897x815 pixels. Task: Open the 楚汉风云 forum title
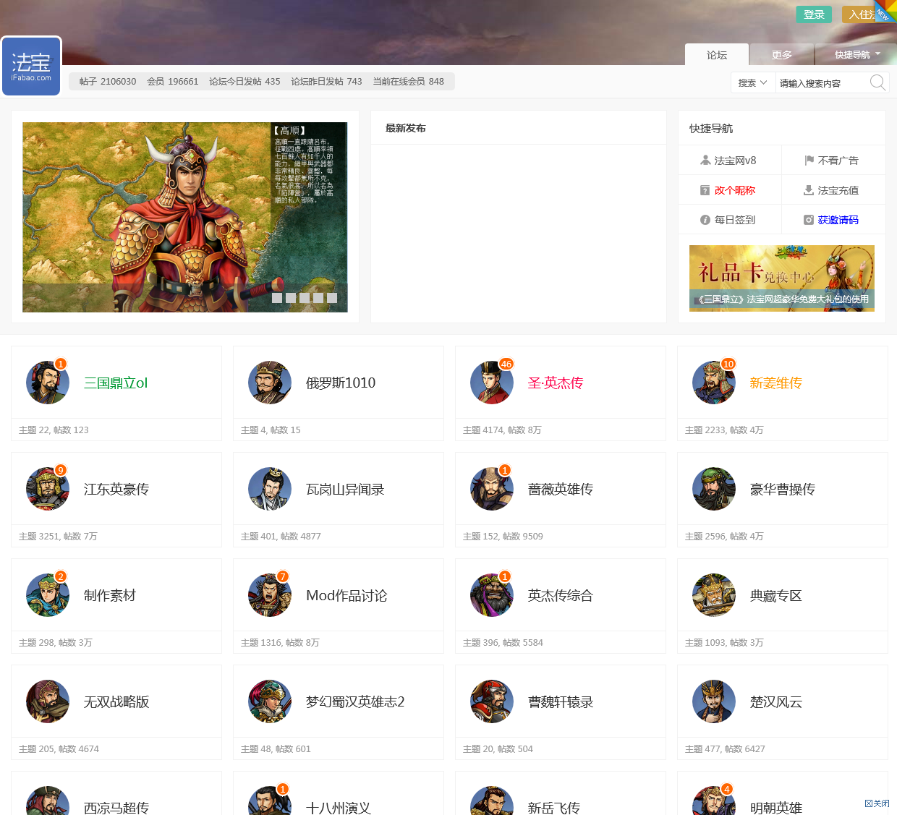[776, 702]
